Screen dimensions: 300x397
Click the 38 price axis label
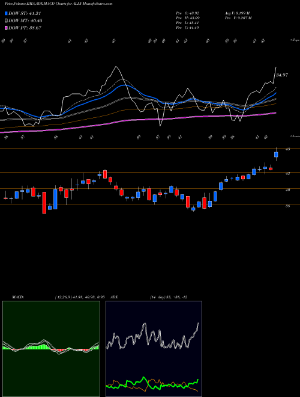(x=287, y=206)
